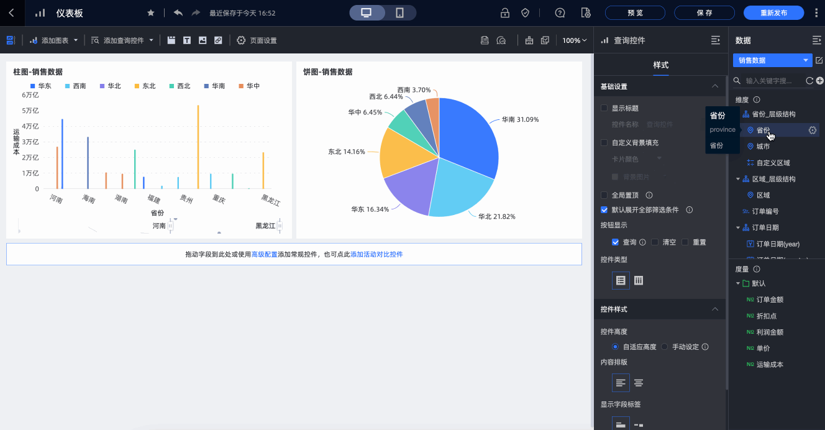825x430 pixels.
Task: Enable 自定义背景填充 checkbox
Action: (604, 143)
